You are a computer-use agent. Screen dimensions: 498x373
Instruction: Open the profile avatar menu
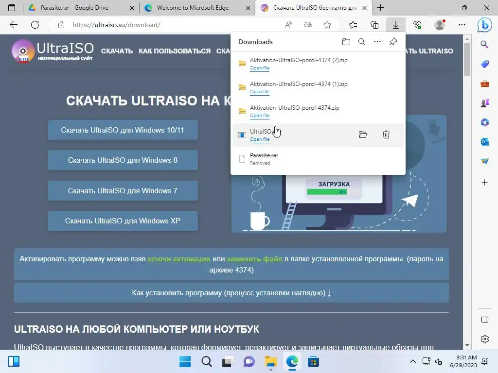(x=440, y=25)
